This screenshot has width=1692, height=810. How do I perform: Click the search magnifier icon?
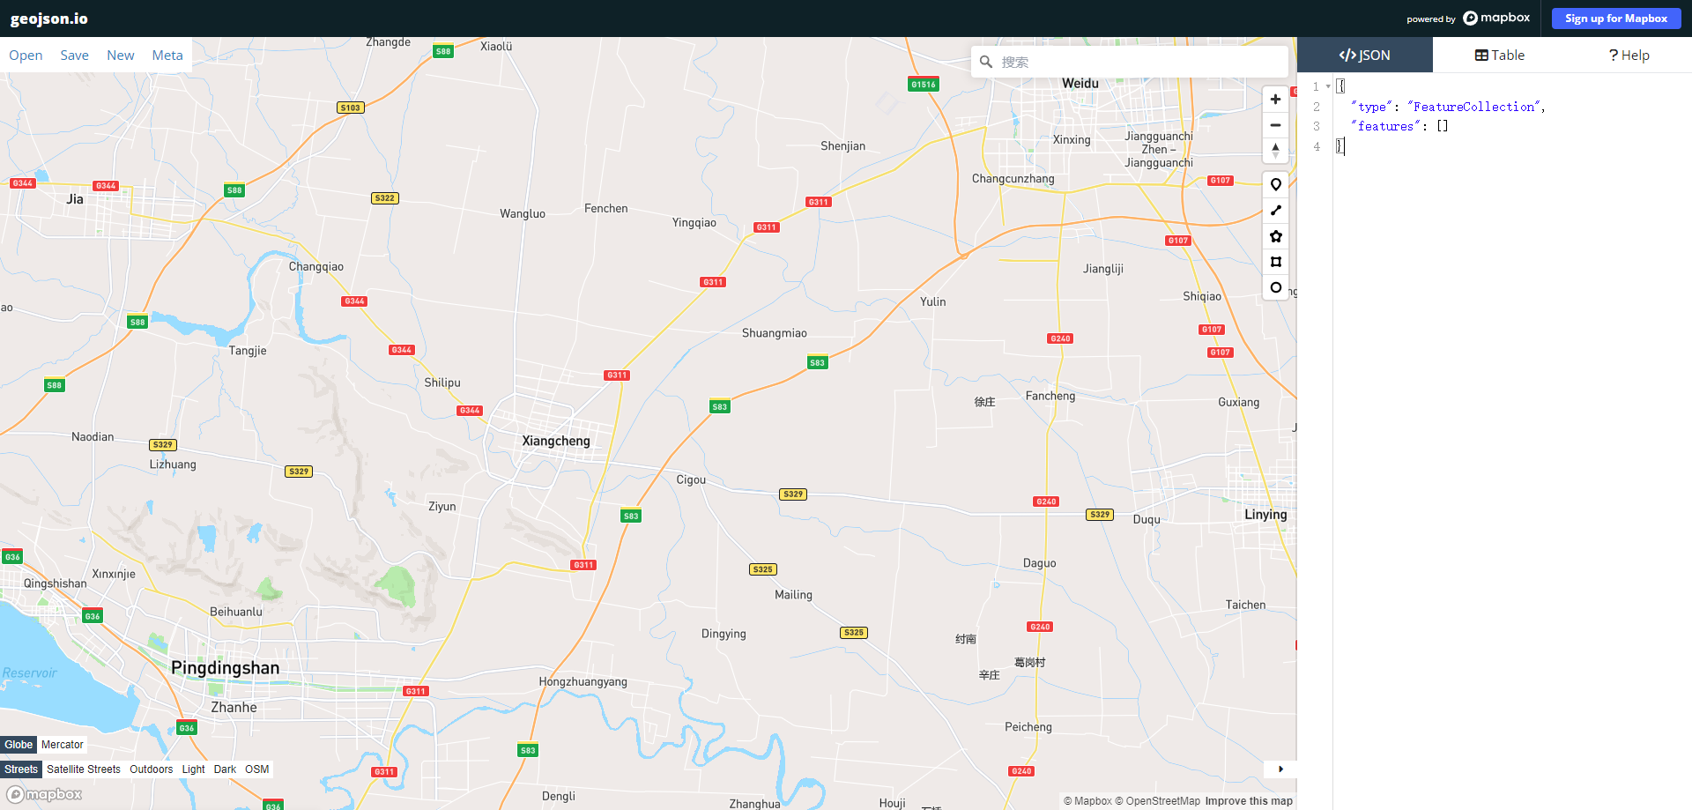[x=986, y=62]
